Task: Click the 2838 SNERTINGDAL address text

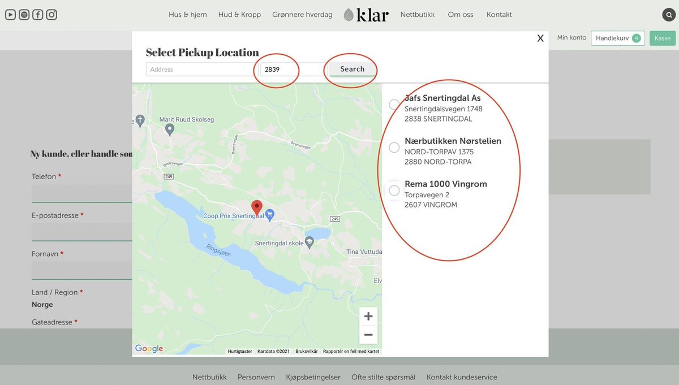Action: (439, 119)
